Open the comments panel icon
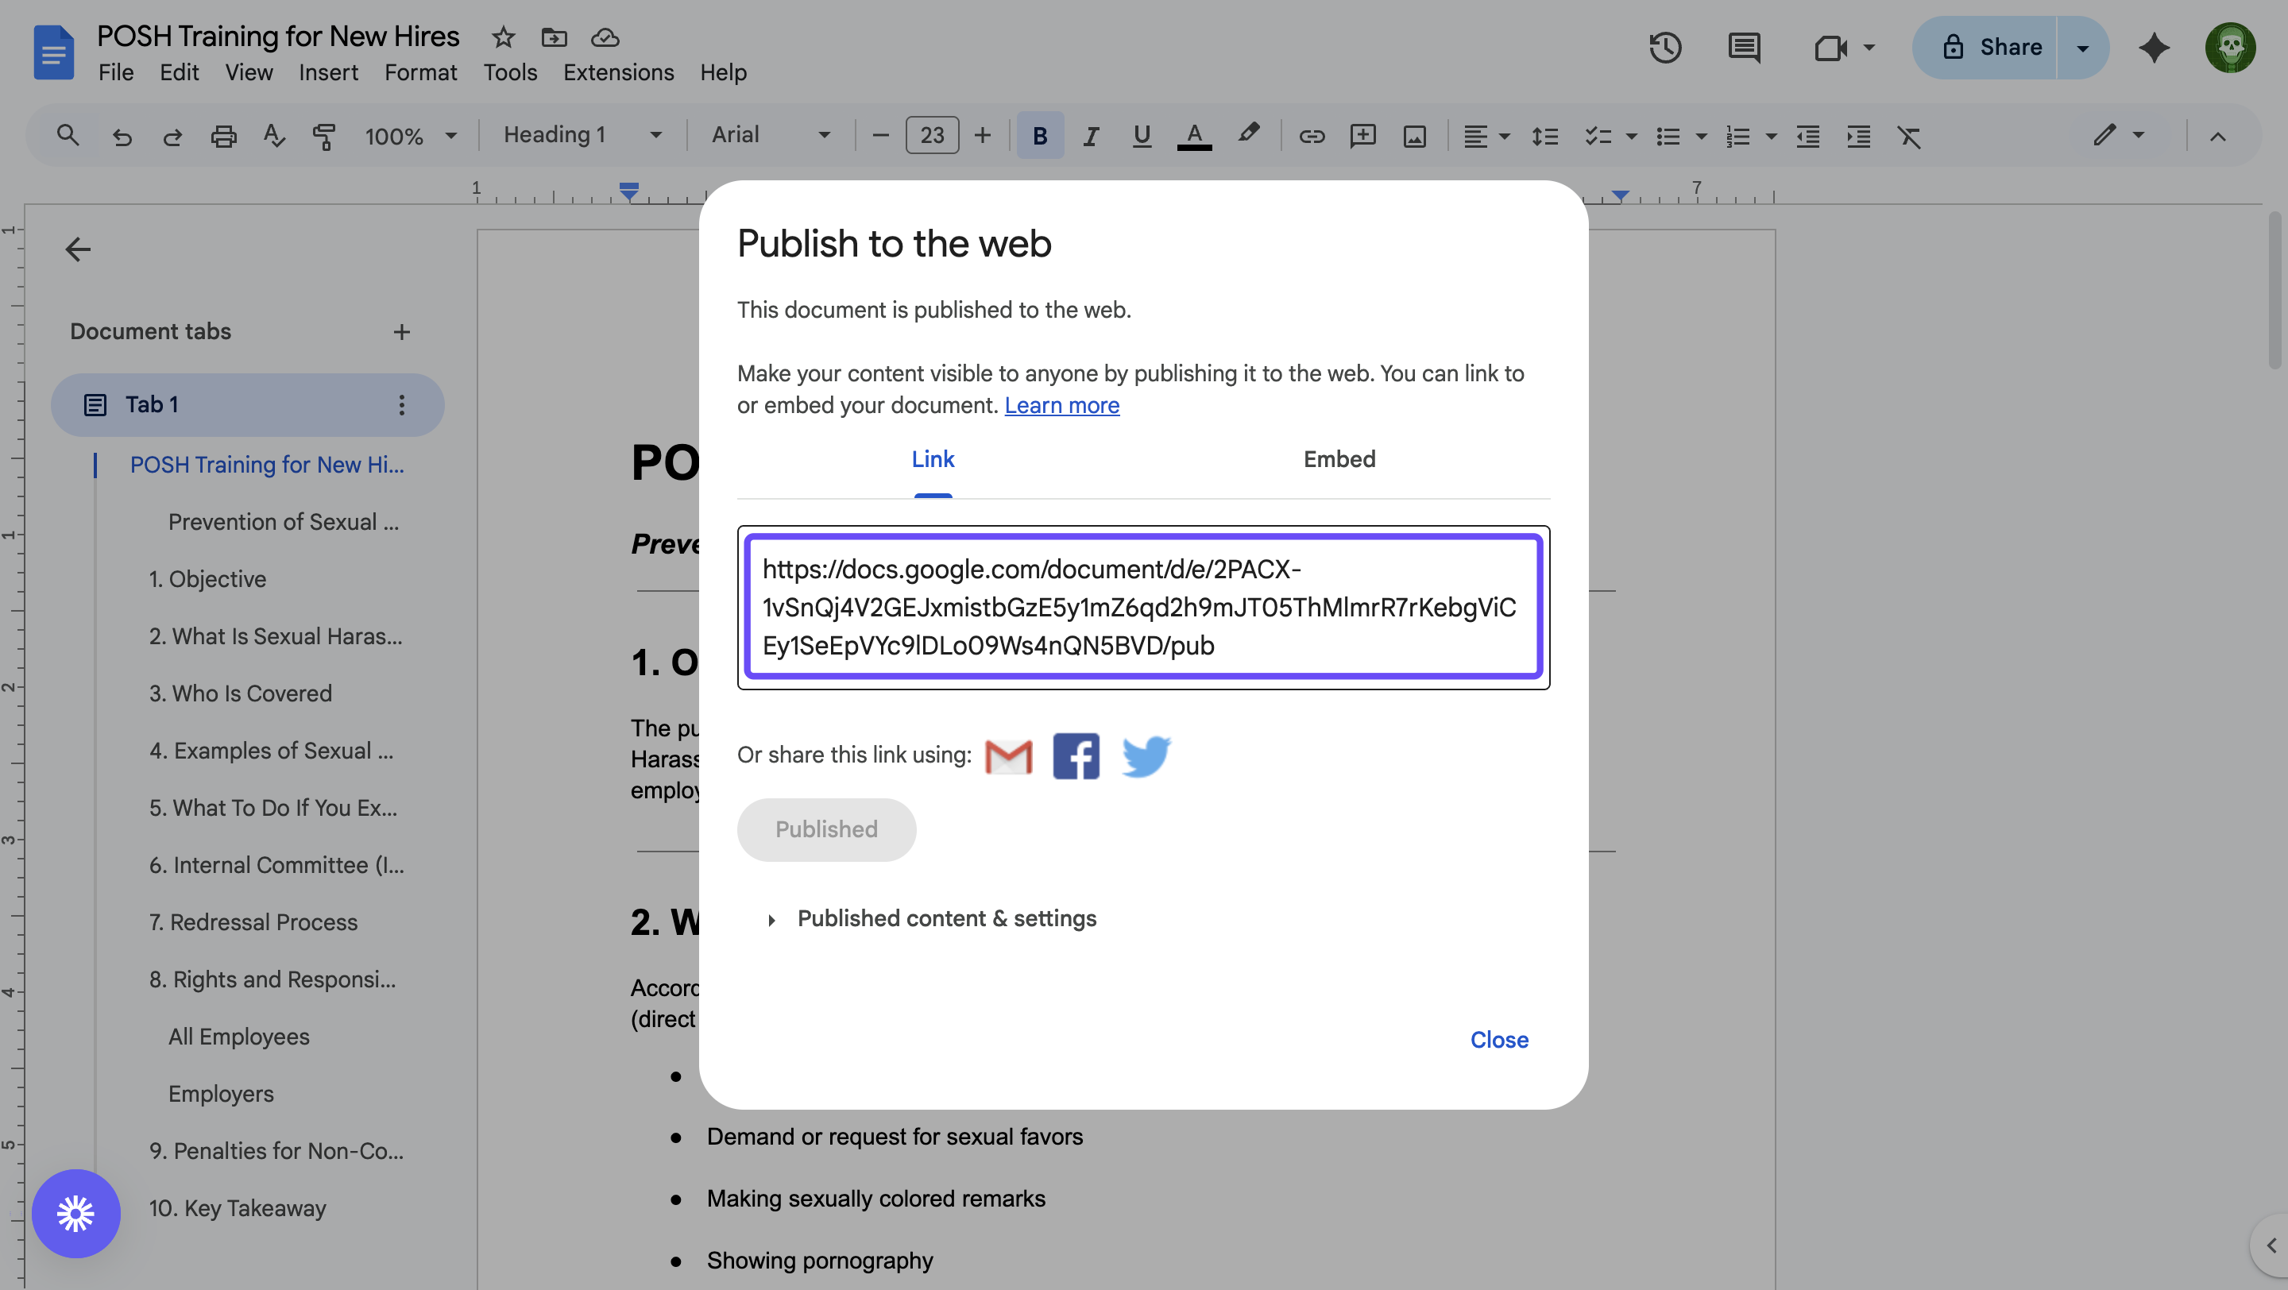The height and width of the screenshot is (1290, 2288). point(1744,47)
